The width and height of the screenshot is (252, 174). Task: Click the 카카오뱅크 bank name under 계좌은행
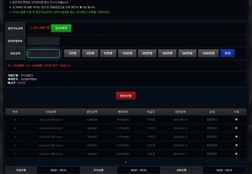pos(27,75)
